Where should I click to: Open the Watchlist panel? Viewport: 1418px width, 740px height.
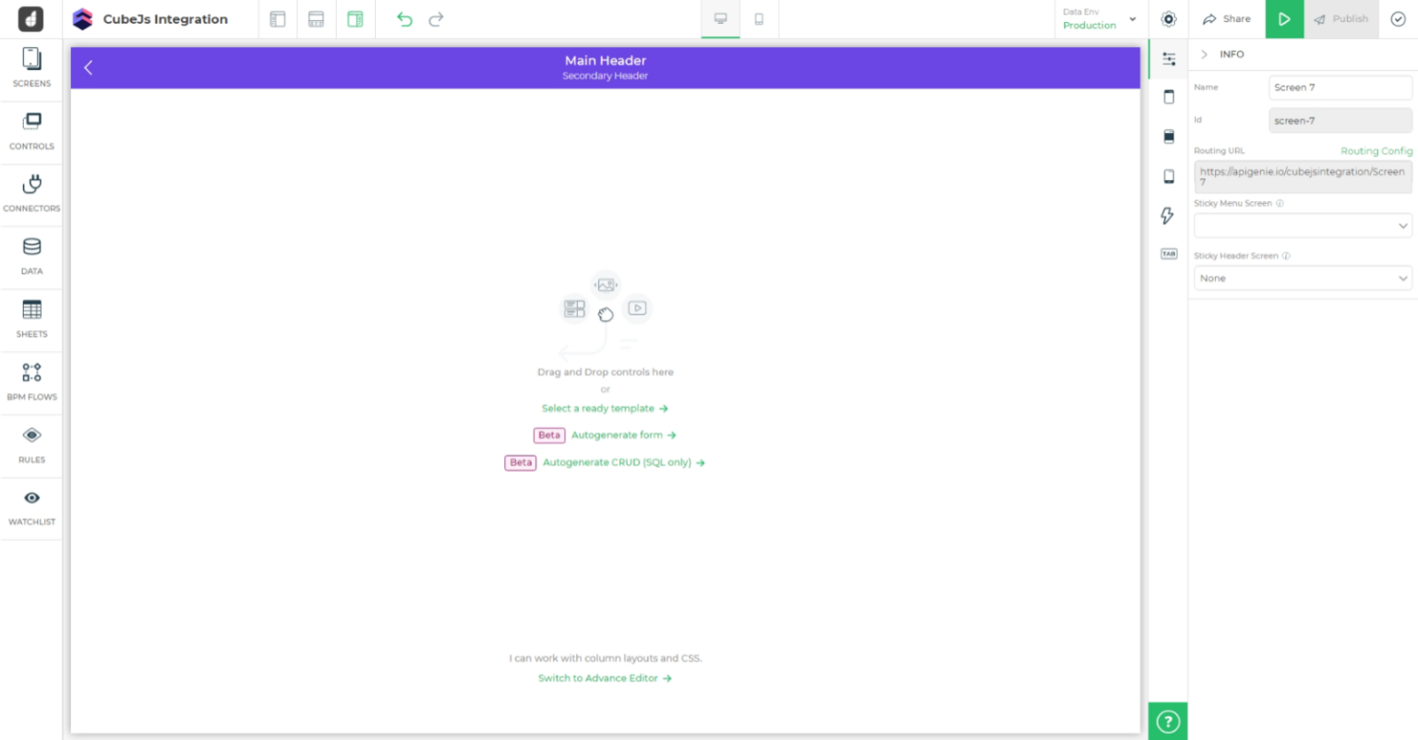click(x=31, y=504)
